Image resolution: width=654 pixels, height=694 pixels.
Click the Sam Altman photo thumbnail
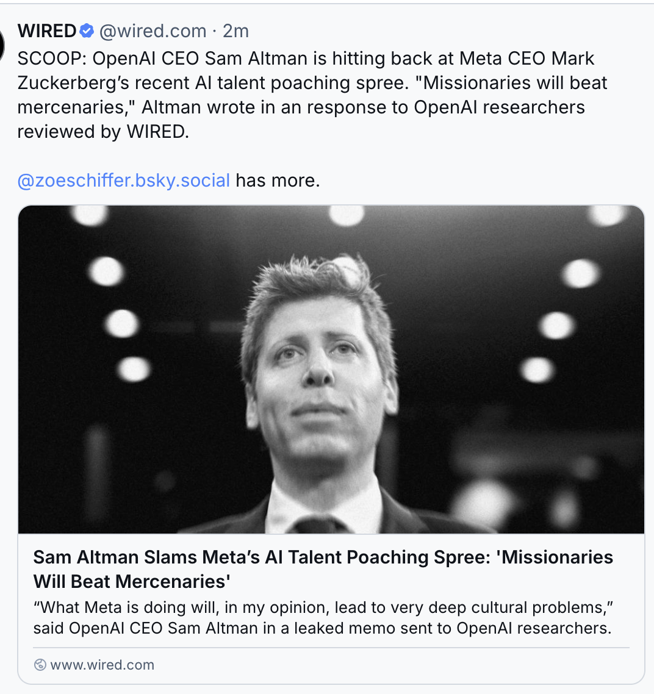point(331,369)
